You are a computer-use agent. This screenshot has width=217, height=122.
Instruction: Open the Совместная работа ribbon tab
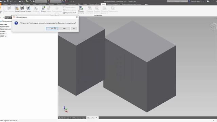click(113, 4)
